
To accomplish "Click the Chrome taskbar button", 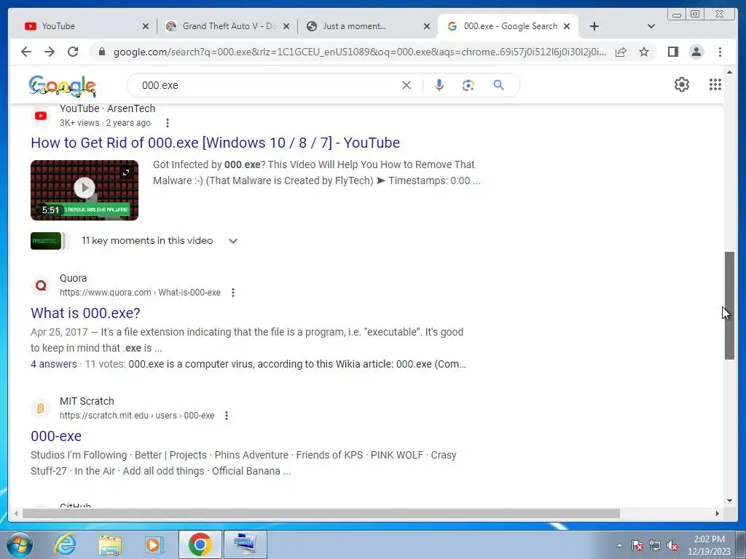I will click(x=200, y=544).
